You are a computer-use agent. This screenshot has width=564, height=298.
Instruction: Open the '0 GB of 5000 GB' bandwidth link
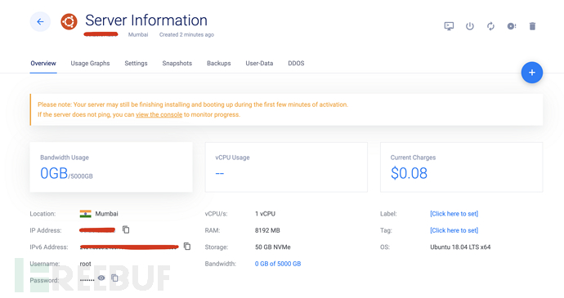pyautogui.click(x=278, y=264)
